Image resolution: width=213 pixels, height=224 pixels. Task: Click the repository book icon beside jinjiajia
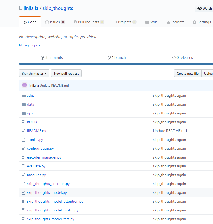(21, 8)
